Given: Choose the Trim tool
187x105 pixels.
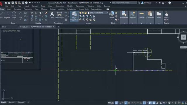Looking at the screenshot, I should [40, 13].
